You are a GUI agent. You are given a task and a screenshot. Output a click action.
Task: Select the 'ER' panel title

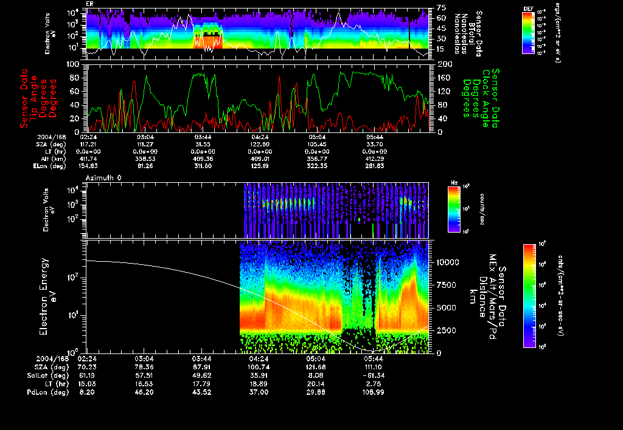click(89, 4)
